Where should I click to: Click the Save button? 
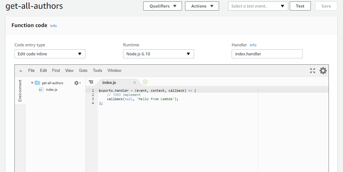pyautogui.click(x=326, y=6)
